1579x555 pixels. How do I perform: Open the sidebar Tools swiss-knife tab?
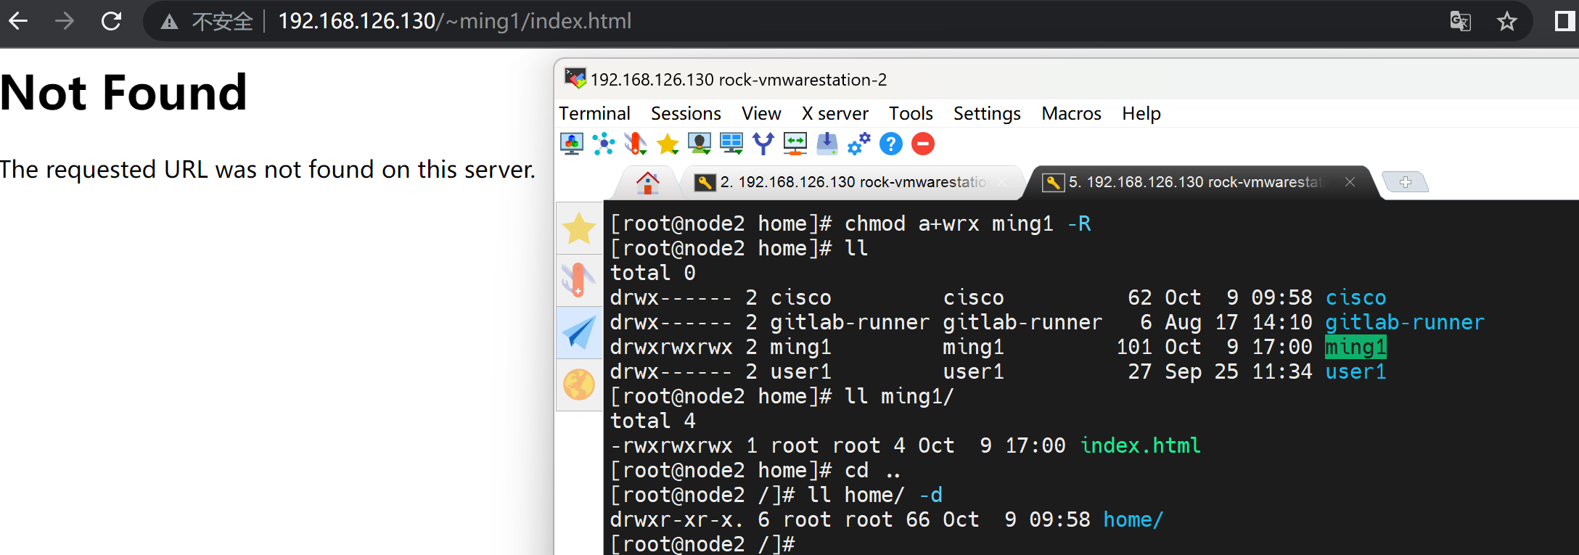click(578, 281)
